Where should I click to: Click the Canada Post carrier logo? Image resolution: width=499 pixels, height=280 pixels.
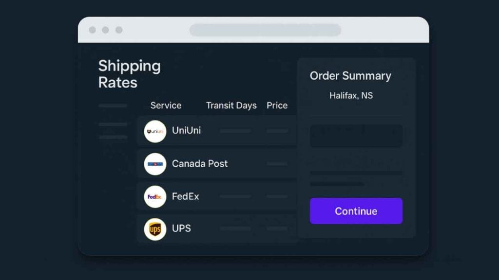click(155, 164)
